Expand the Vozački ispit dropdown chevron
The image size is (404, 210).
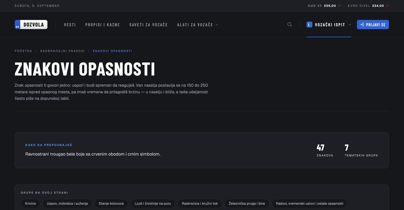(x=350, y=25)
